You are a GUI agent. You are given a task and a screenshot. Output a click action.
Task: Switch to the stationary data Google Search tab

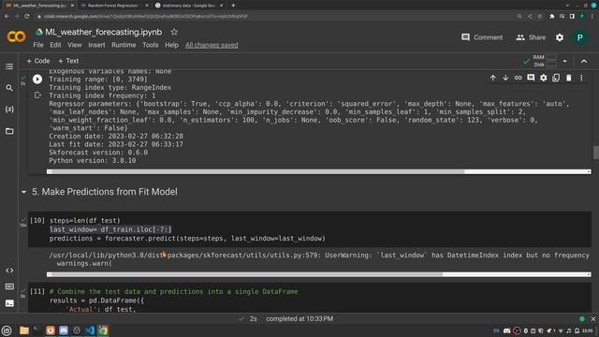pyautogui.click(x=188, y=6)
